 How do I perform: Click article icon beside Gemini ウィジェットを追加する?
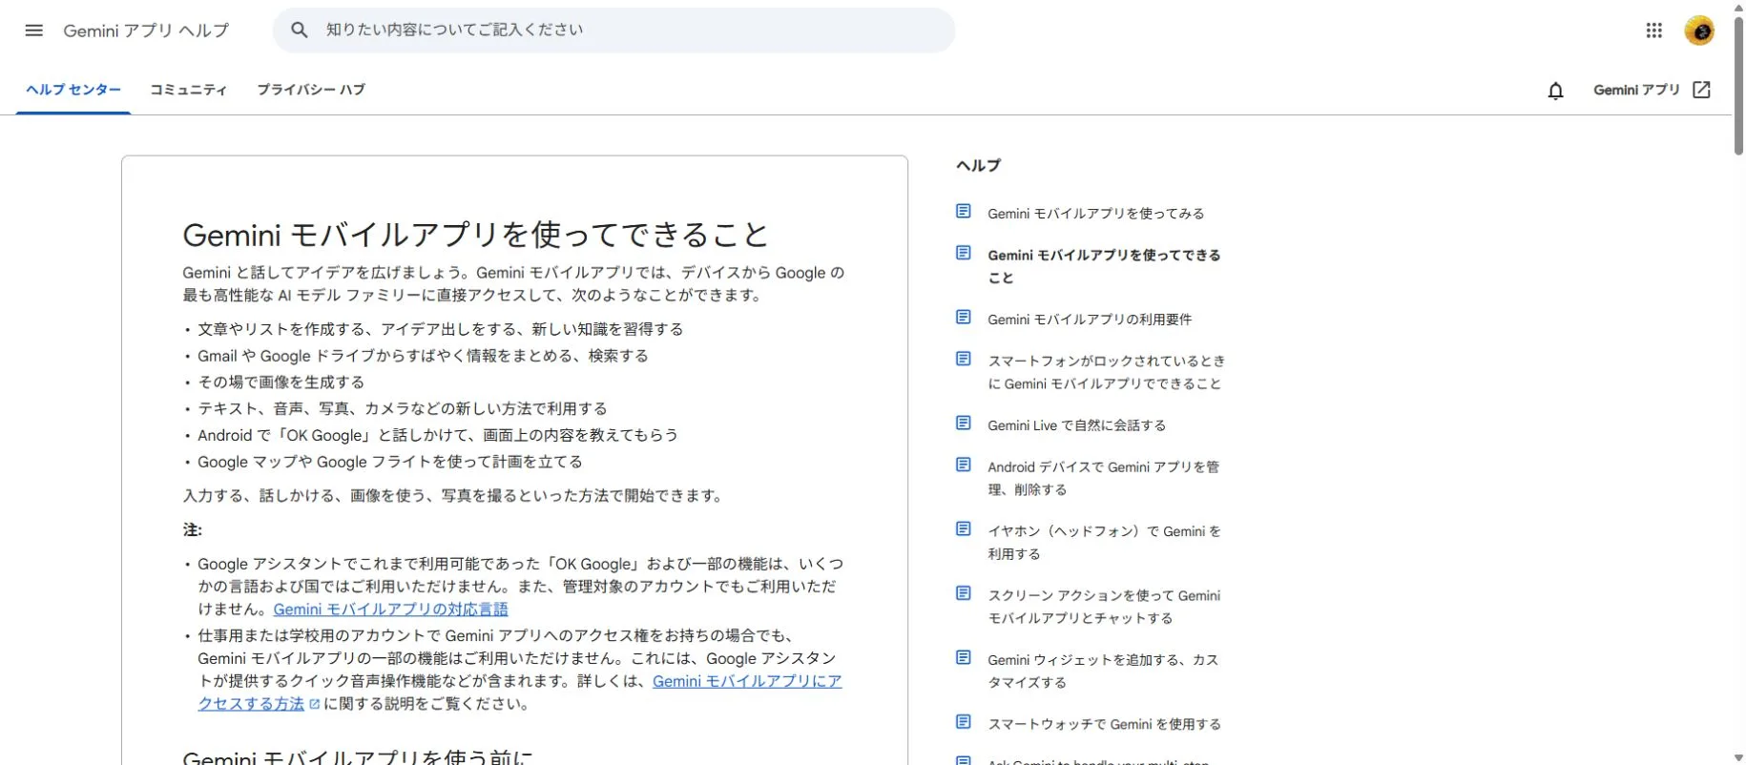pyautogui.click(x=964, y=657)
